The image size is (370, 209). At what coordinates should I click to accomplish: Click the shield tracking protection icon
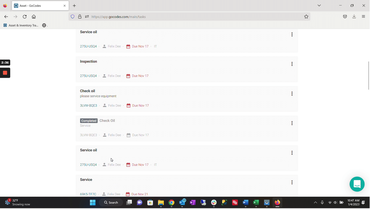73,17
